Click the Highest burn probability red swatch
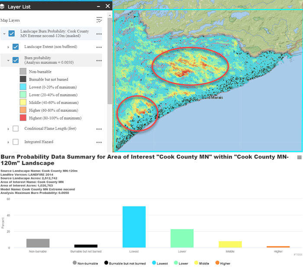 click(23, 118)
